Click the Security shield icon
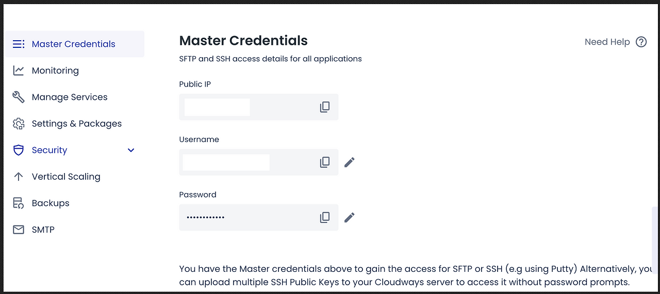The height and width of the screenshot is (294, 660). [19, 150]
